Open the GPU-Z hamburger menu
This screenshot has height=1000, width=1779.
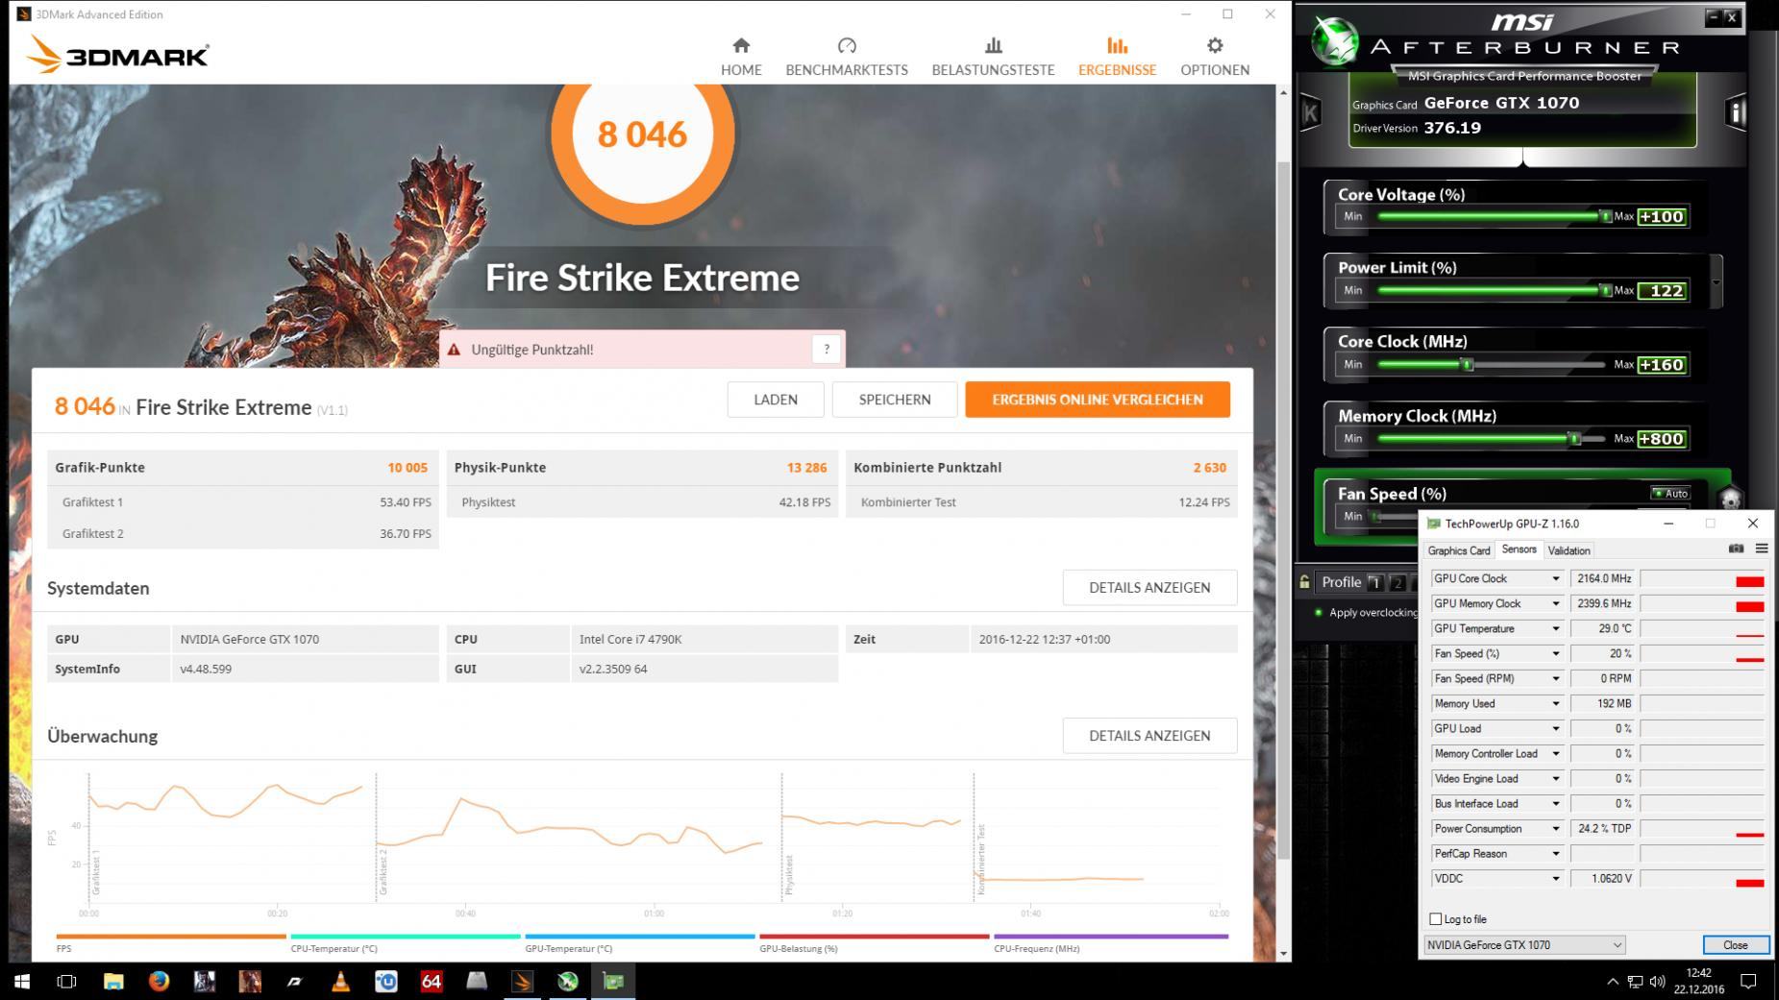pyautogui.click(x=1762, y=549)
